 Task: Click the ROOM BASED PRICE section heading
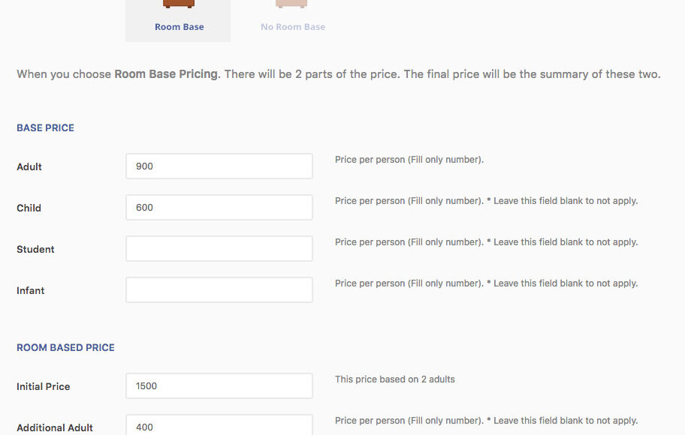(65, 348)
